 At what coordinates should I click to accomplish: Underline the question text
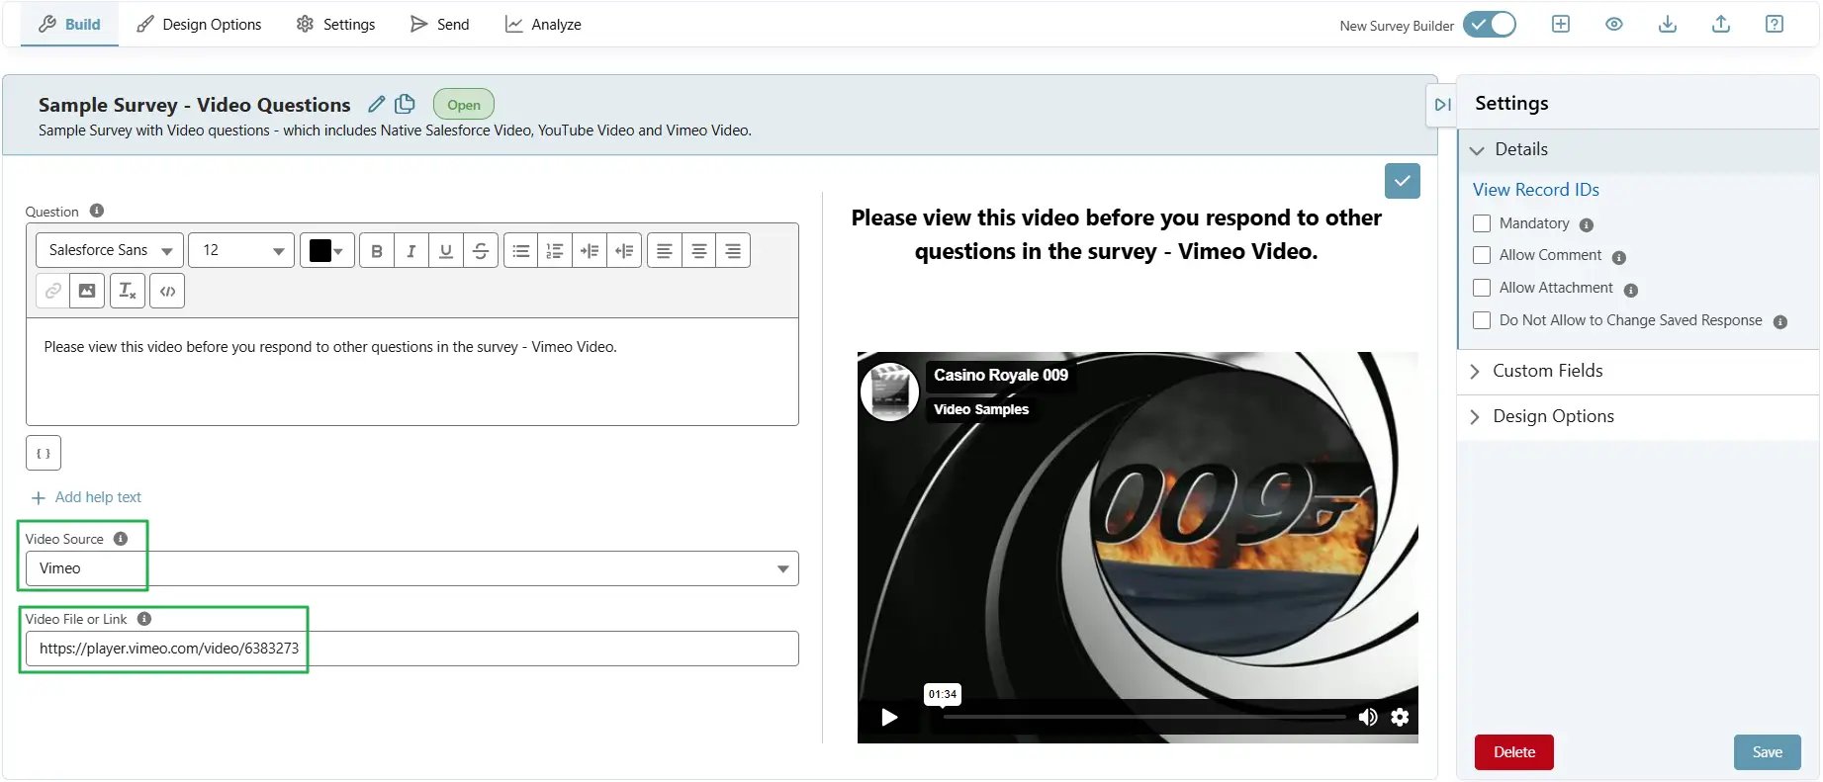pyautogui.click(x=446, y=251)
